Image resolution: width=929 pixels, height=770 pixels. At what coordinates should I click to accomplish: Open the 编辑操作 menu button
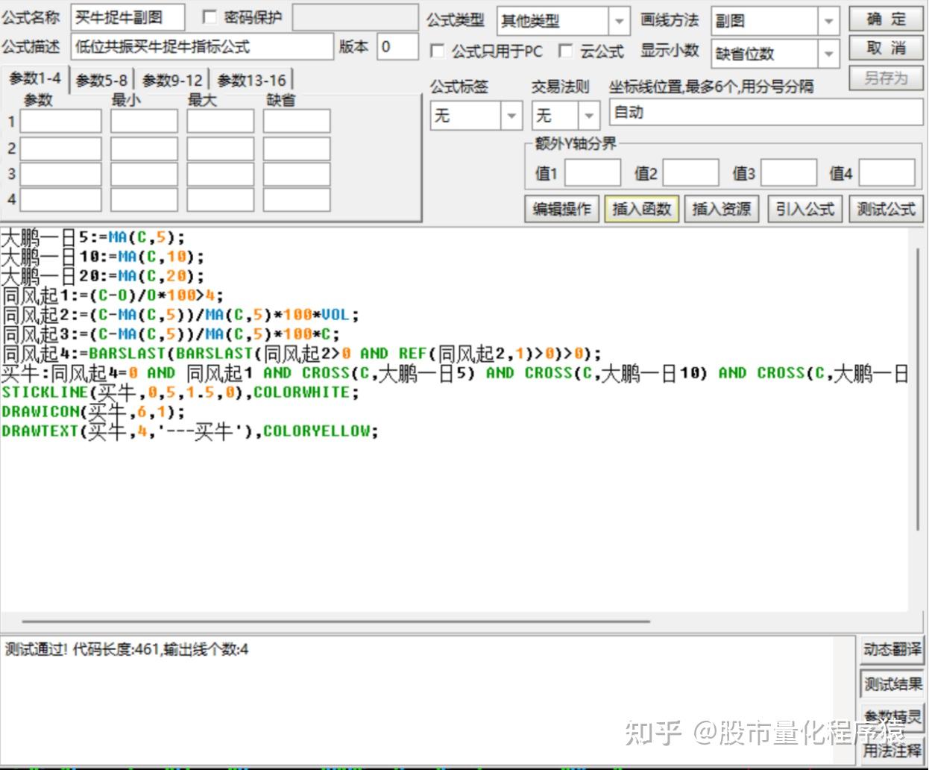click(x=562, y=210)
